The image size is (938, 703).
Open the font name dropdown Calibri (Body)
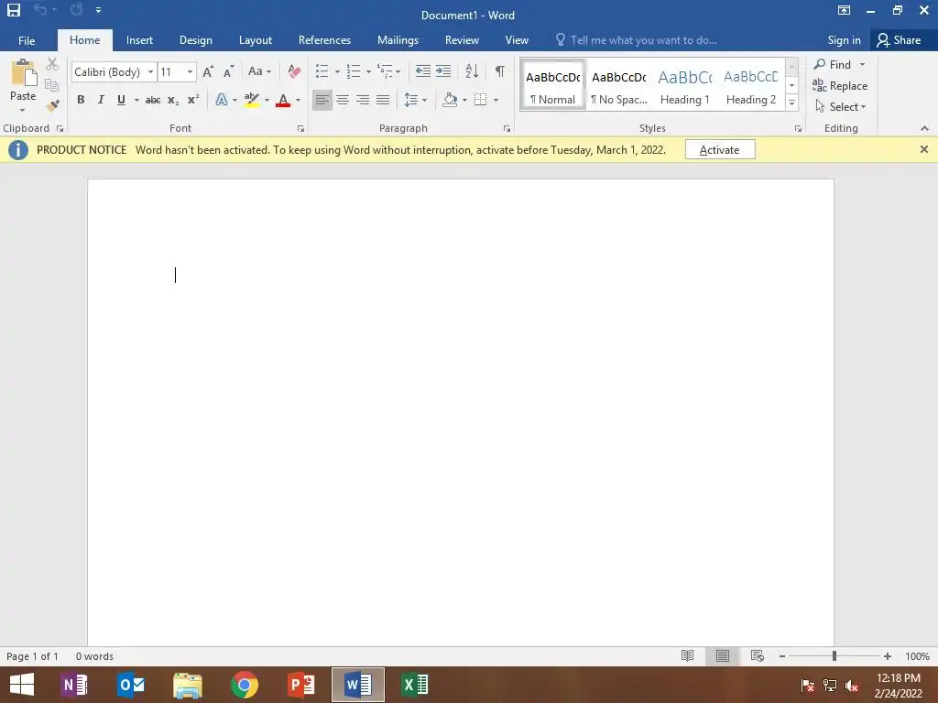151,71
